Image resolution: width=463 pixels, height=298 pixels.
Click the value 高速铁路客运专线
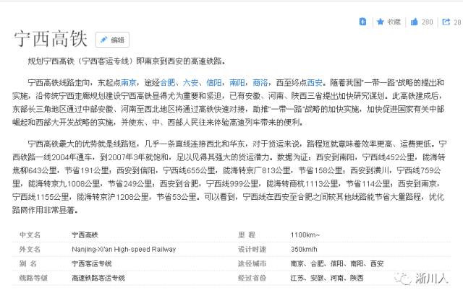coord(98,278)
